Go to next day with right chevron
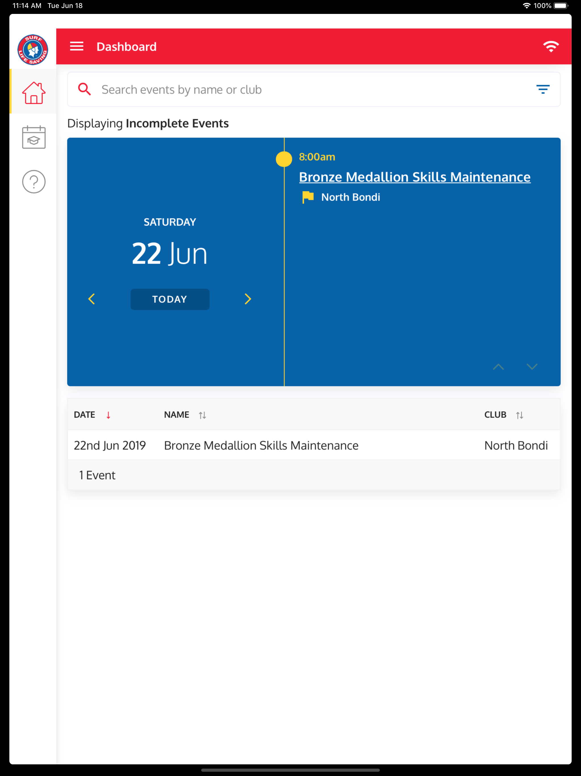The width and height of the screenshot is (581, 776). [248, 299]
